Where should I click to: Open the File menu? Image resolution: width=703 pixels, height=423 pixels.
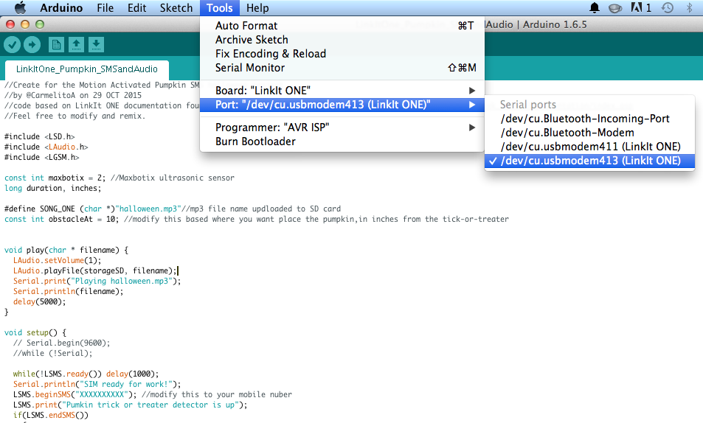coord(105,7)
